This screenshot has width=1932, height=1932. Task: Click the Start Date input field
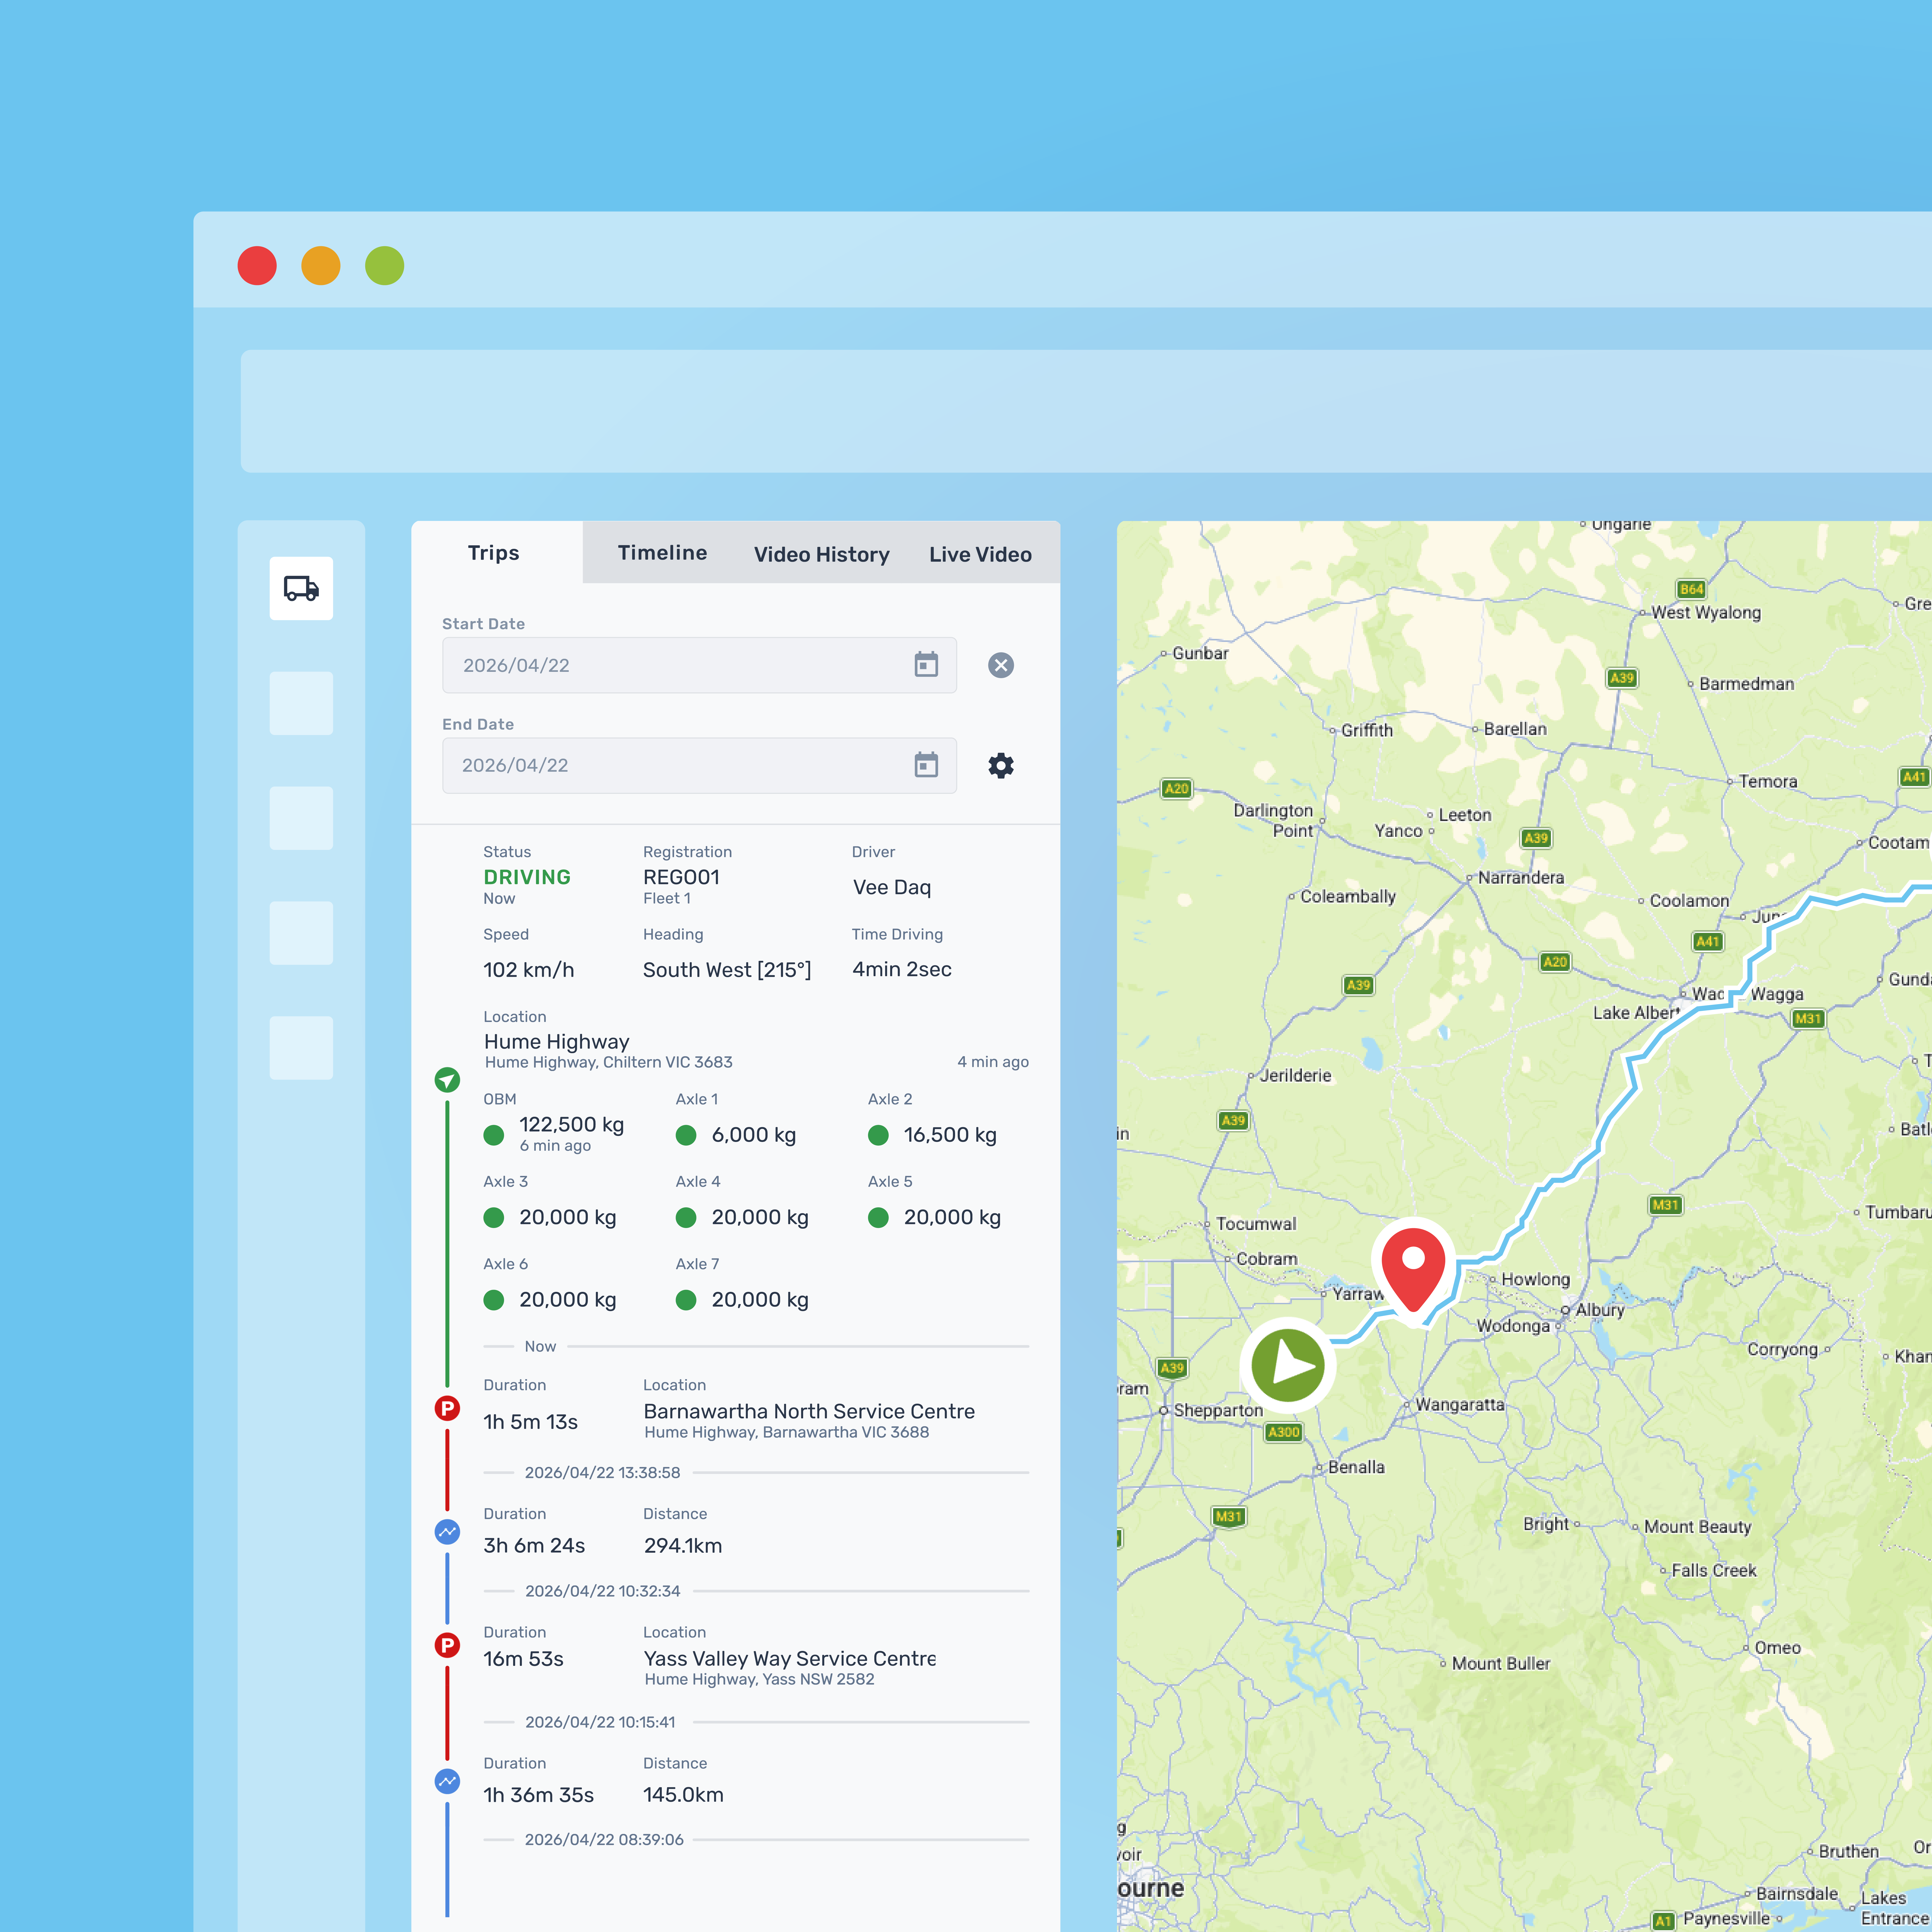[670, 665]
